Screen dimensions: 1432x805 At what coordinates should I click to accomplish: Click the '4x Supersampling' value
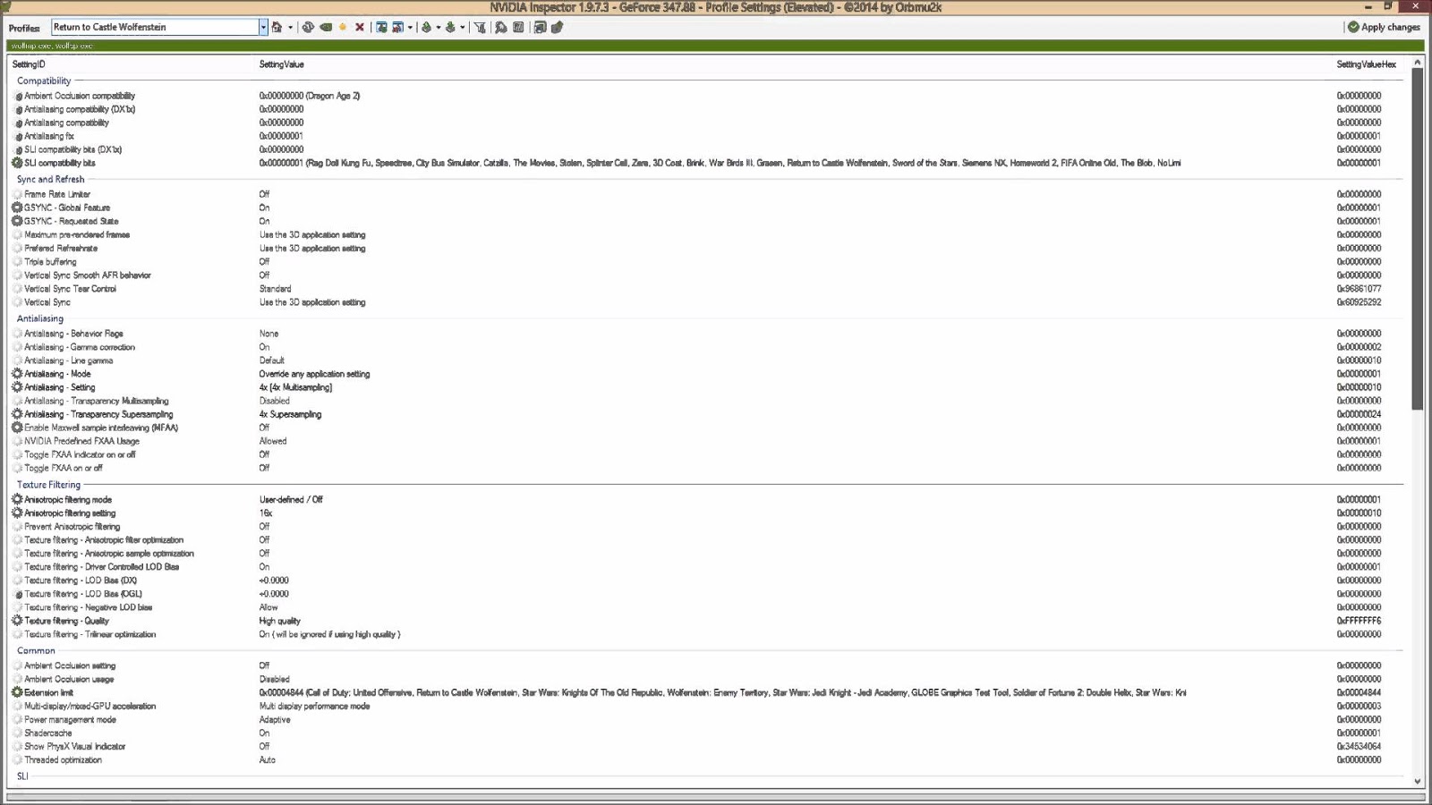click(290, 414)
